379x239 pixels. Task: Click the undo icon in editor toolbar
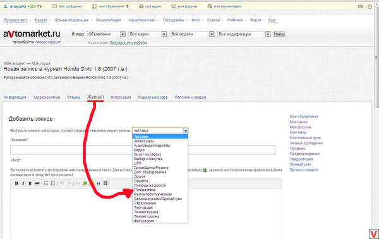coord(62,183)
